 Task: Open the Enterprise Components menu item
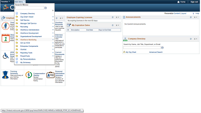(x=29, y=46)
